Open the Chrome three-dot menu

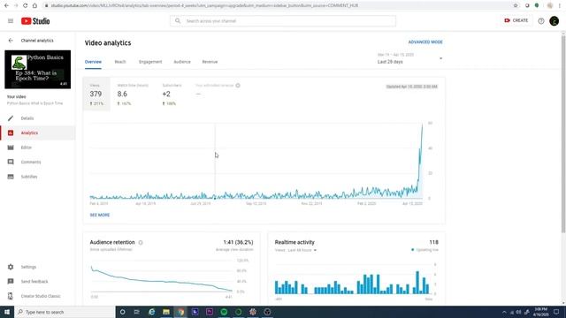(x=560, y=5)
